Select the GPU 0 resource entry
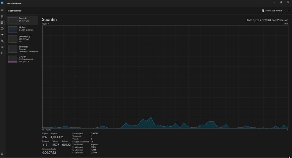Screen dimensions: 292x158 click(22, 59)
